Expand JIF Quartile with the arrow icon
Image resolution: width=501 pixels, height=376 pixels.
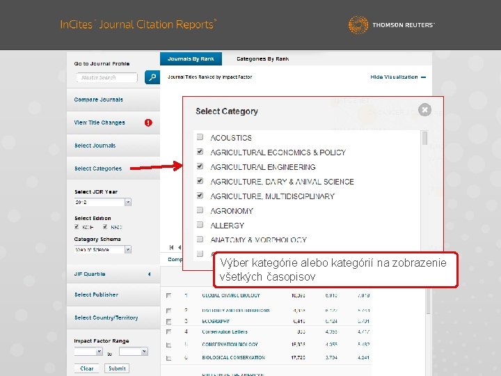[x=149, y=274]
